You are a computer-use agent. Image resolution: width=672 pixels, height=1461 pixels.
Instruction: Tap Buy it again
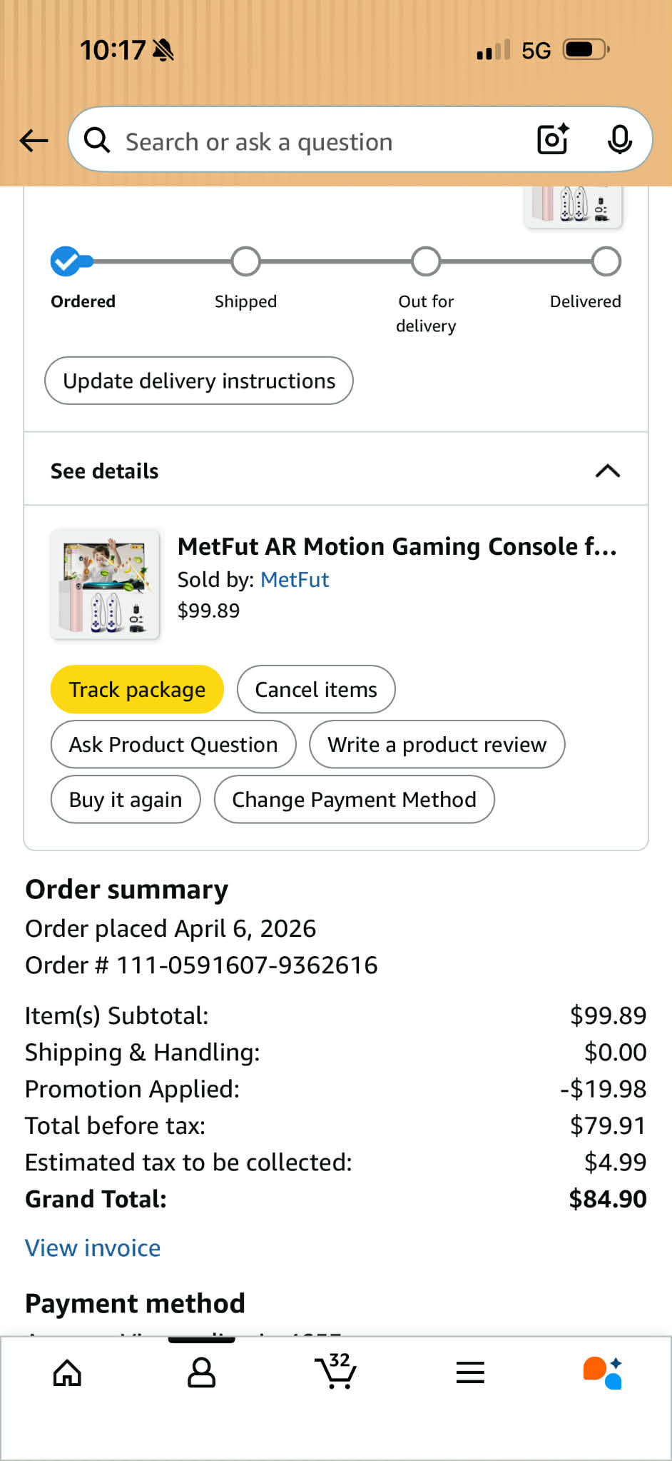click(x=126, y=799)
